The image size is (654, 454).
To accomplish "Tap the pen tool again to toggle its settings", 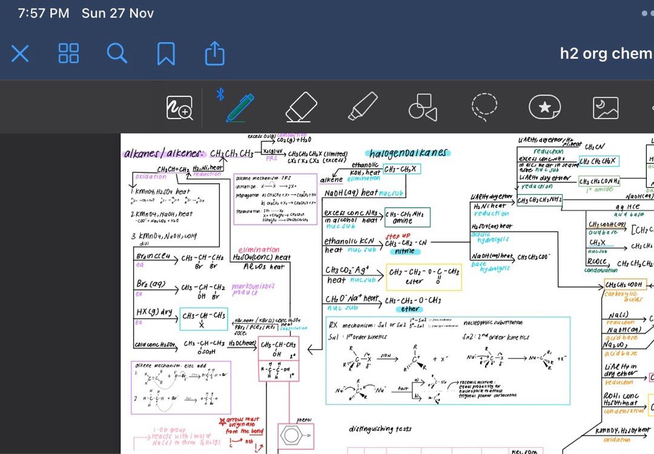I will click(240, 107).
